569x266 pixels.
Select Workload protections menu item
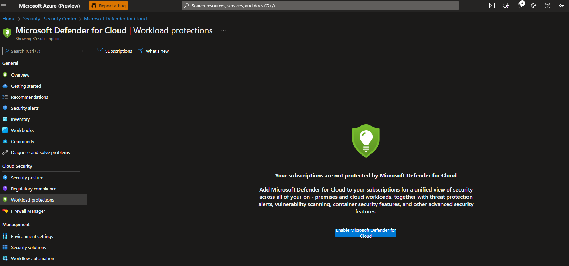(44, 200)
